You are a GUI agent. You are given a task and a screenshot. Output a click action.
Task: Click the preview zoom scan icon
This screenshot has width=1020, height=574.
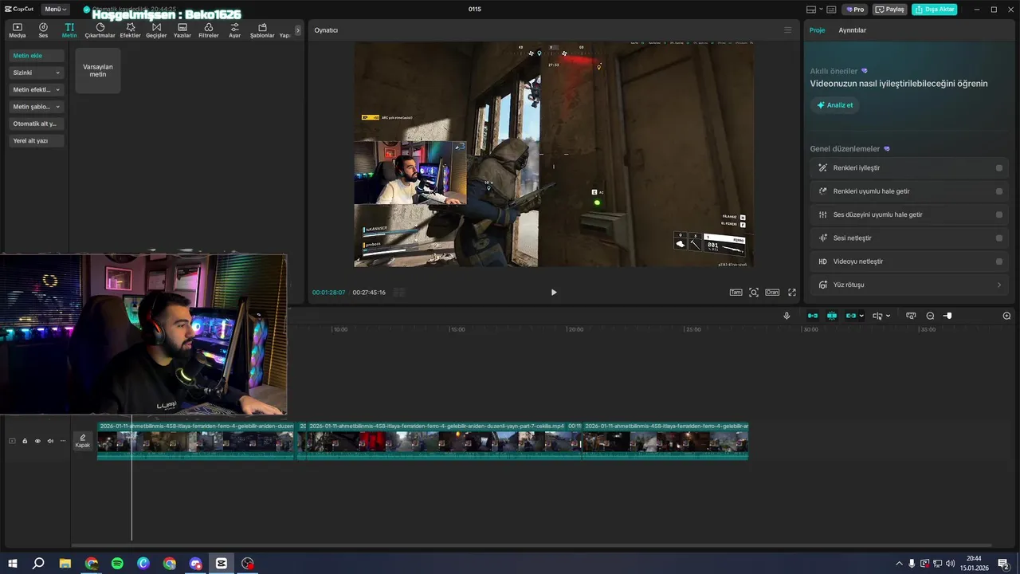pos(754,293)
